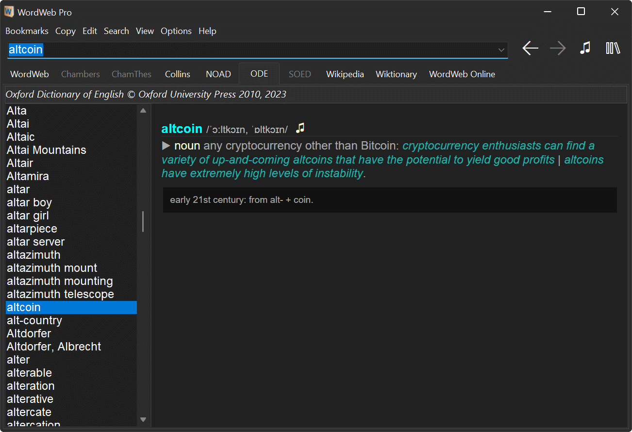Navigate forward with the forward arrow

(x=558, y=48)
